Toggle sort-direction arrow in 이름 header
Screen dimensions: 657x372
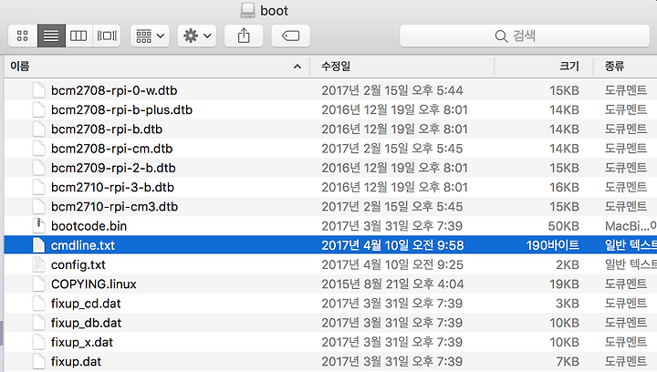[297, 67]
